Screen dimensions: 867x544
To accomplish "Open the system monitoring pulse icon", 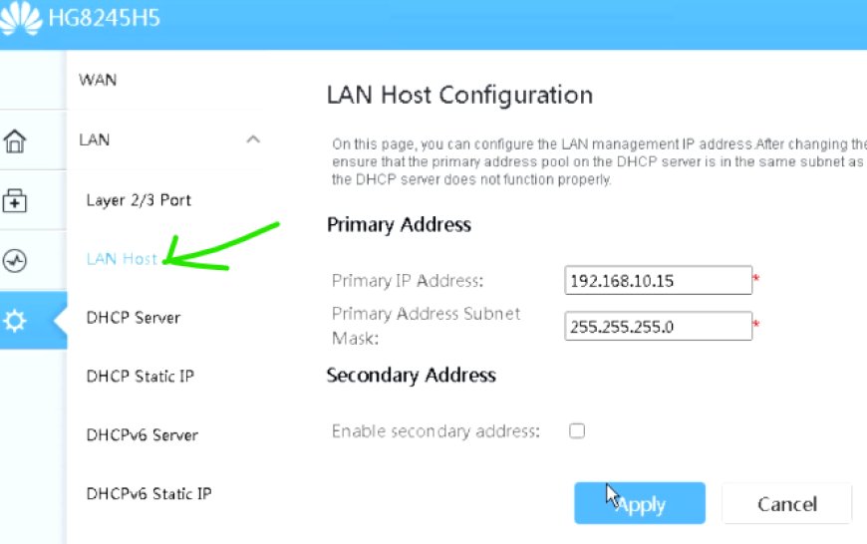I will pos(15,260).
